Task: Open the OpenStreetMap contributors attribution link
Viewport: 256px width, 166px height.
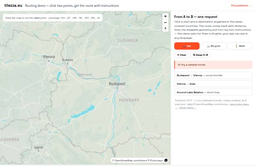Action: tap(131, 160)
